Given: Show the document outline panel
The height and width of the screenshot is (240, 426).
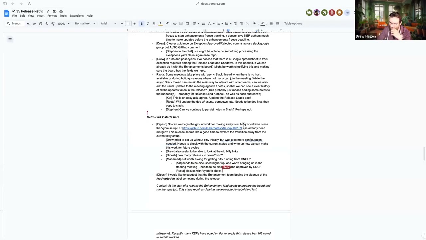Looking at the screenshot, I should [10, 39].
